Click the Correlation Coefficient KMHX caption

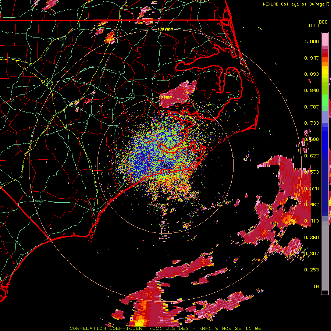(x=165, y=328)
